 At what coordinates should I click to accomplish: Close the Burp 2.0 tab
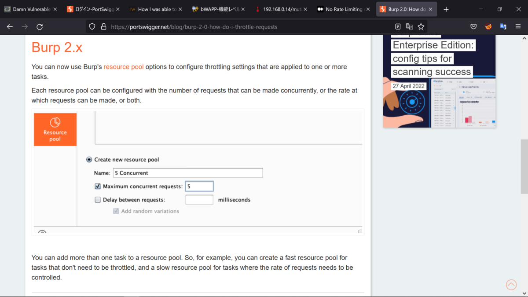click(431, 9)
